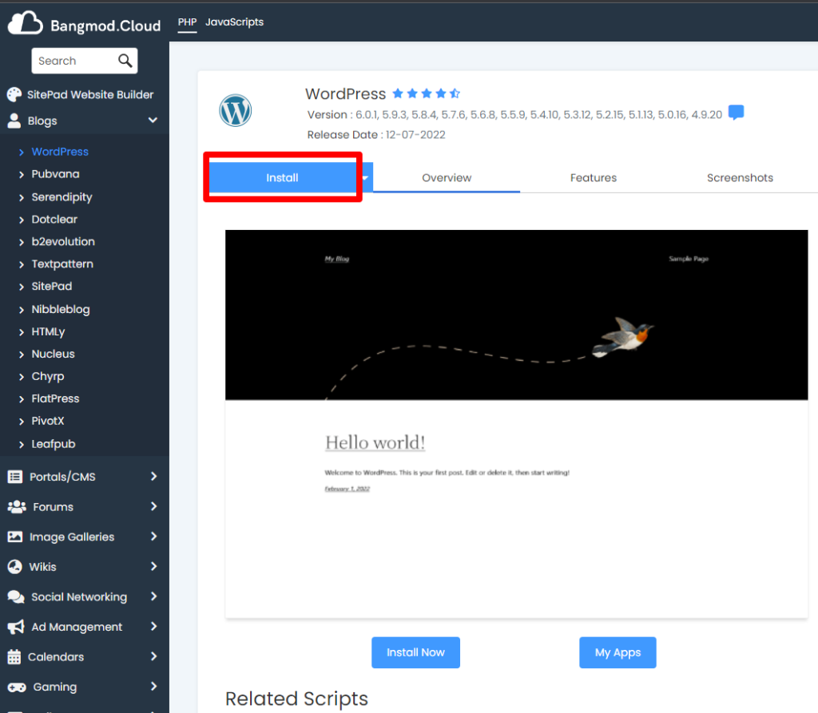
Task: Open the JavaScripts menu item
Action: 234,22
